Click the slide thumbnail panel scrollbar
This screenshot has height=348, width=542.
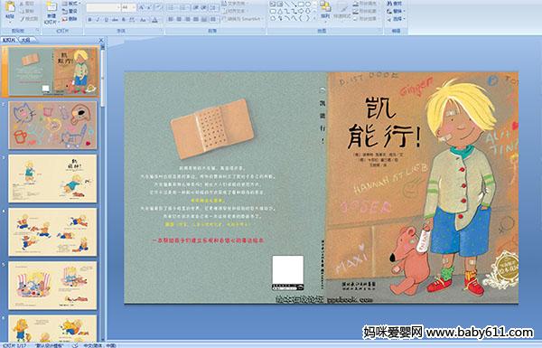tap(103, 193)
